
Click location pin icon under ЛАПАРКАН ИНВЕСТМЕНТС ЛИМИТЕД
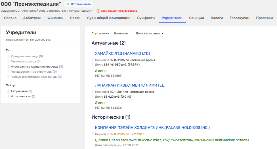click(x=96, y=103)
